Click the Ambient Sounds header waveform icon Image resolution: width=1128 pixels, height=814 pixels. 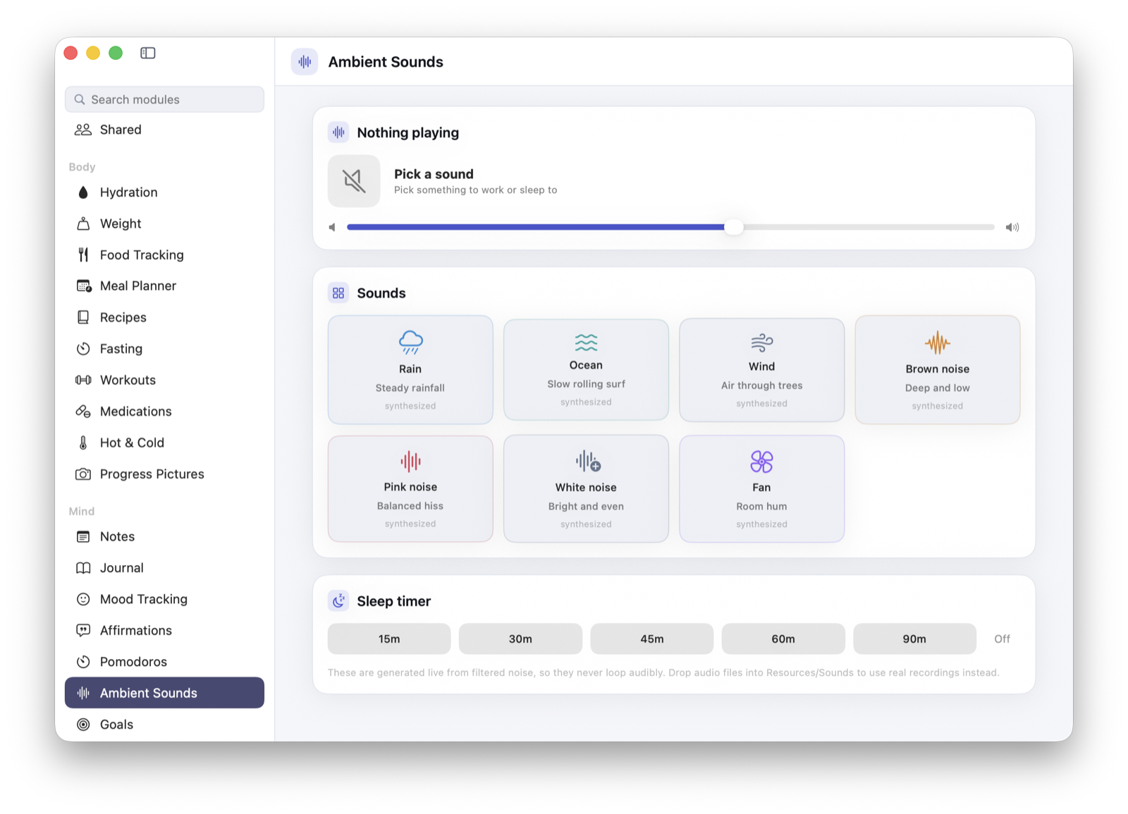305,62
